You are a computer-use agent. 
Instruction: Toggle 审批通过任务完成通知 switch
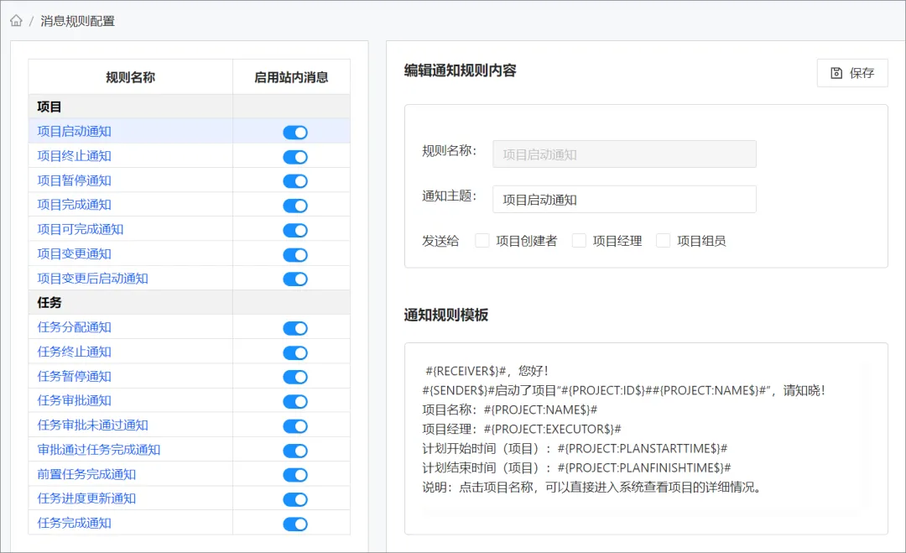pyautogui.click(x=295, y=451)
